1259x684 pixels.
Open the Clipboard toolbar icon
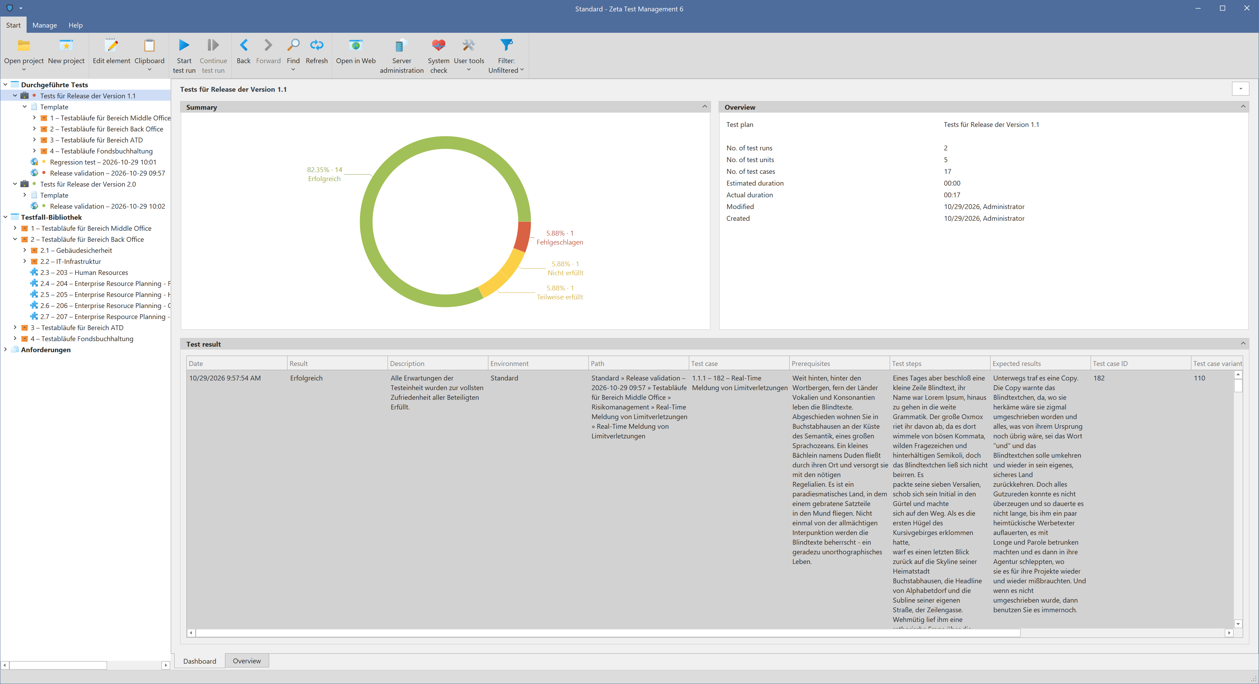(x=149, y=46)
